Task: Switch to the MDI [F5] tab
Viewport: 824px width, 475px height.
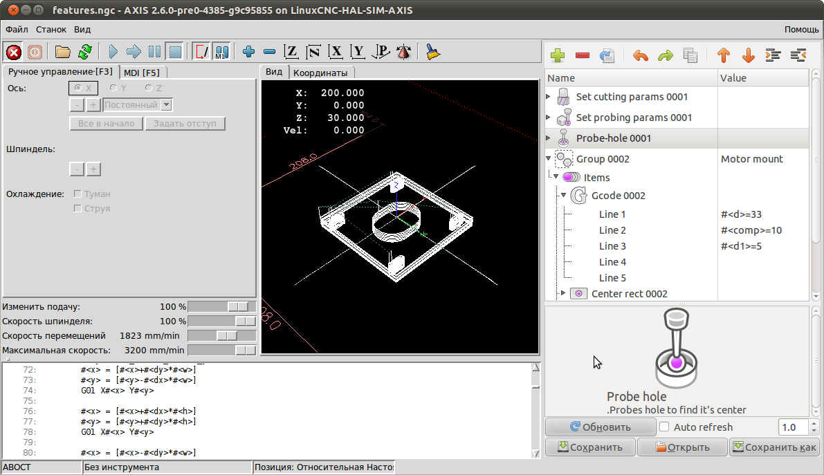Action: (142, 73)
